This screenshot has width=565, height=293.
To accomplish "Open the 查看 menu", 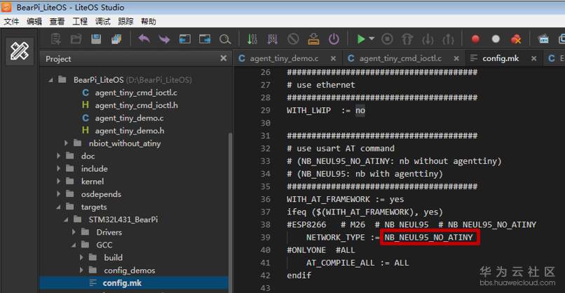I will tap(57, 21).
